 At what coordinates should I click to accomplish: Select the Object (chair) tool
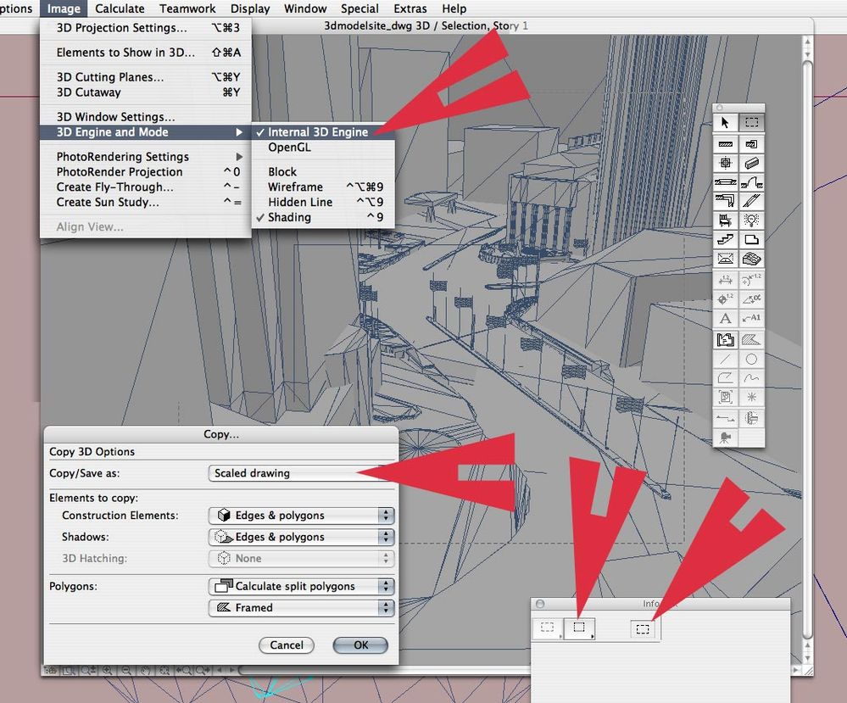[725, 220]
